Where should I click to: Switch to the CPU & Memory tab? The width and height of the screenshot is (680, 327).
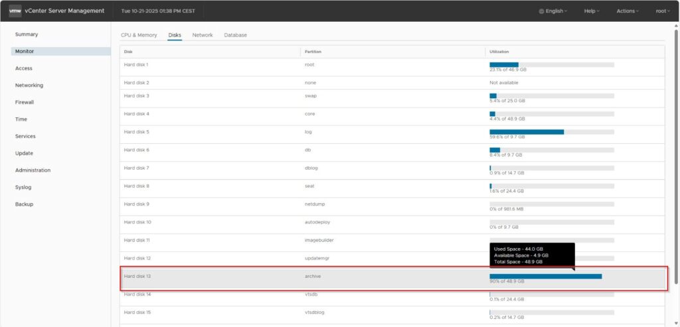point(139,35)
